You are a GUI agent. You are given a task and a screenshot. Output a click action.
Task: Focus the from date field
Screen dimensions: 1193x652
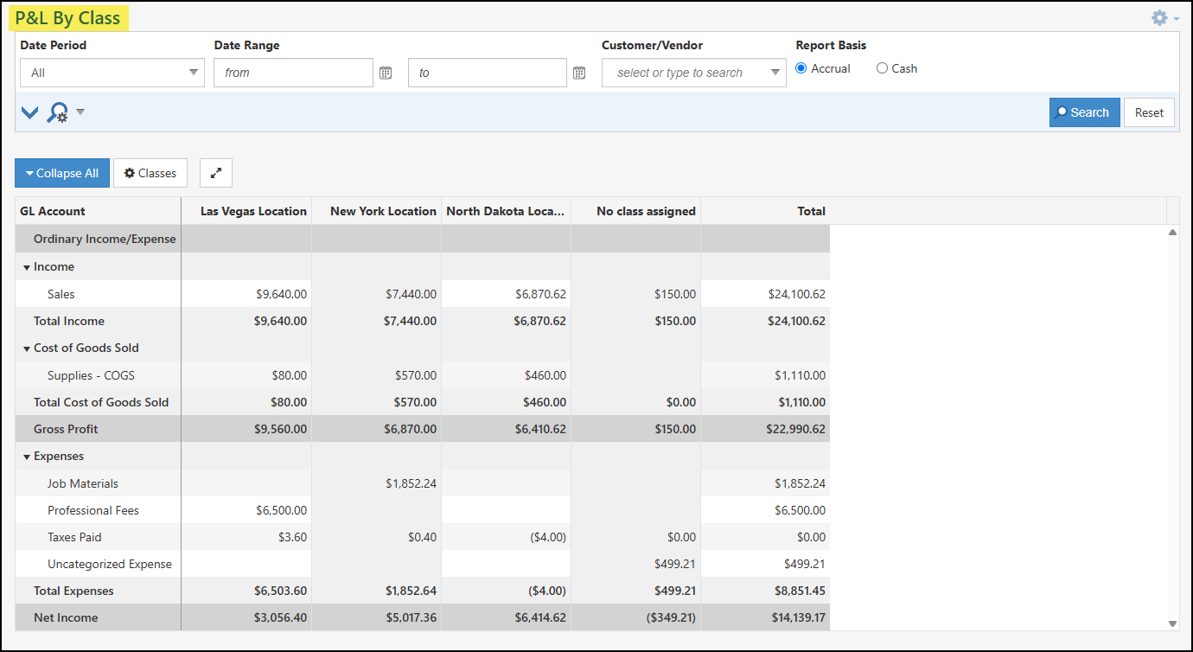293,73
